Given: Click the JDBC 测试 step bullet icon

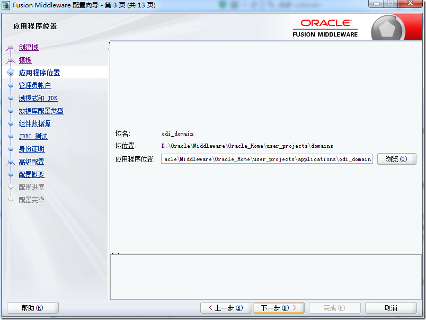Looking at the screenshot, I should [x=11, y=136].
